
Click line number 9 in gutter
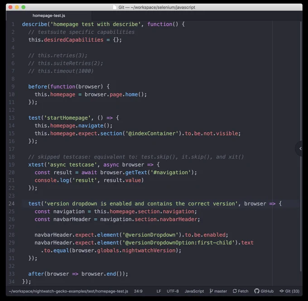tap(13, 87)
